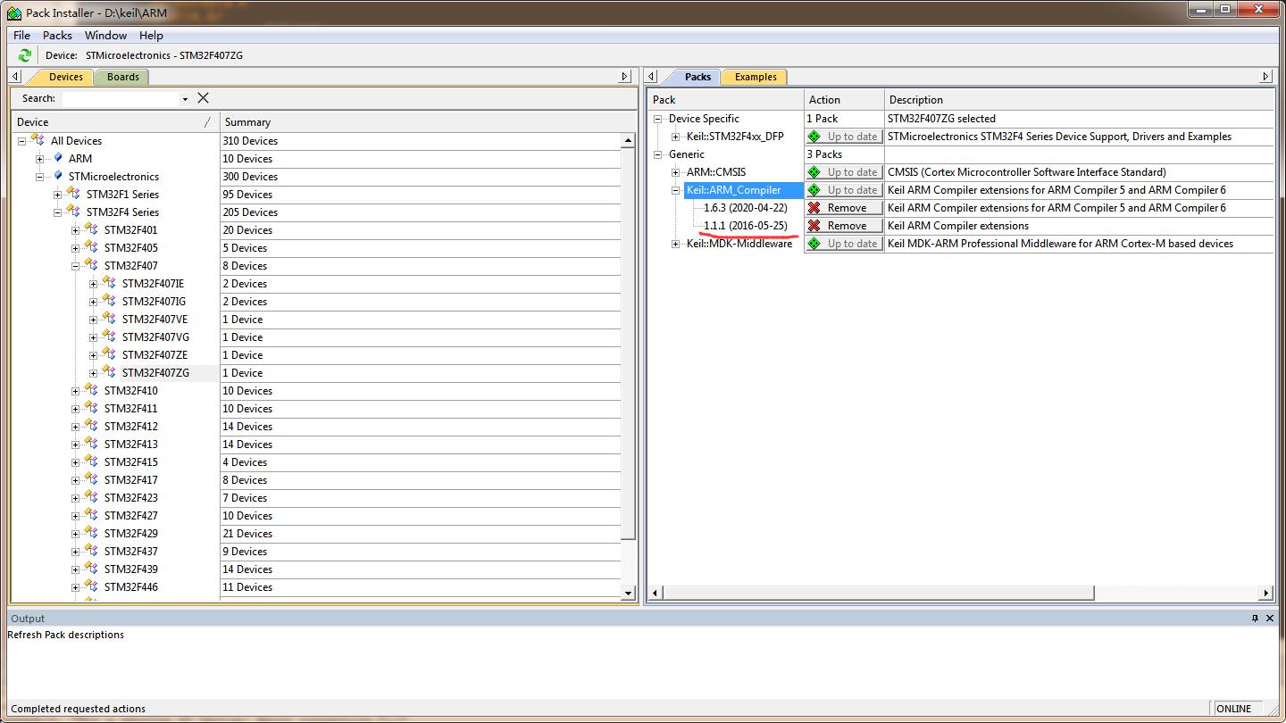This screenshot has height=723, width=1286.
Task: Expand the STM32F1 Series node
Action: (57, 195)
